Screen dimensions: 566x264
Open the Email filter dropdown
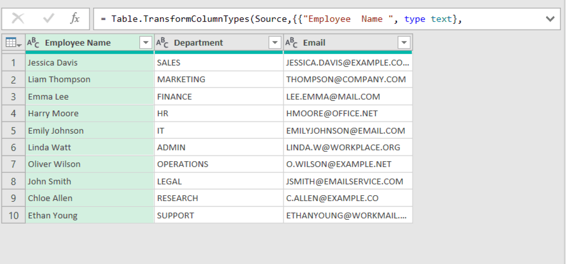tap(404, 42)
